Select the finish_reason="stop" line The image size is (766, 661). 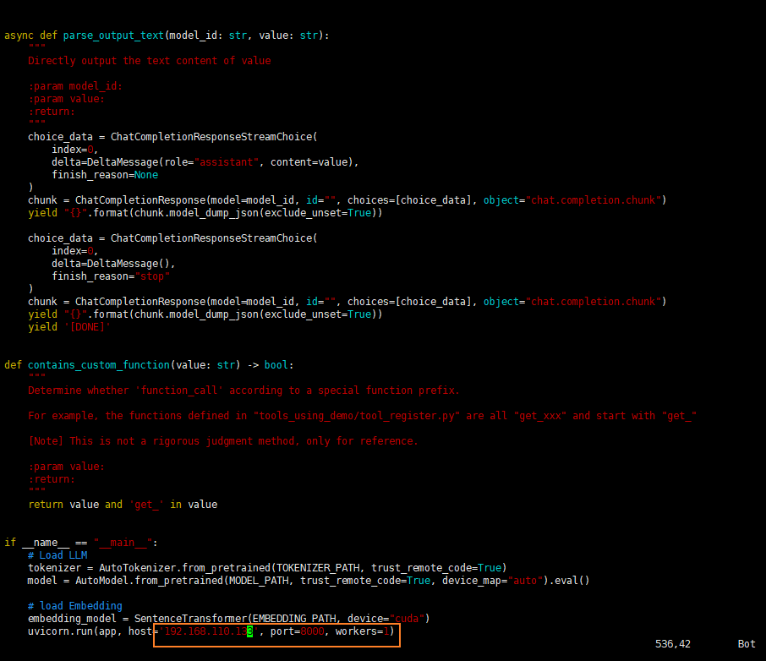(x=111, y=276)
